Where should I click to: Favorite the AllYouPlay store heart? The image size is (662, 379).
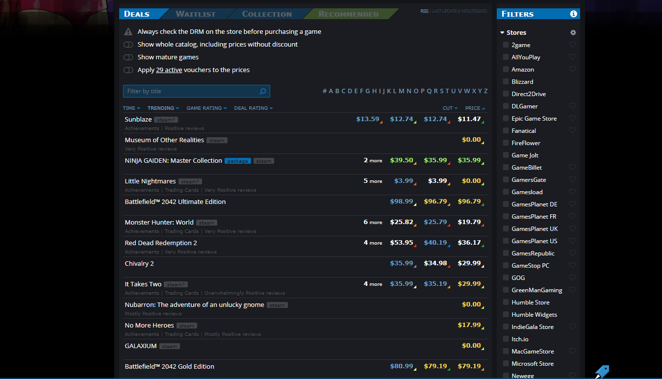click(x=572, y=57)
